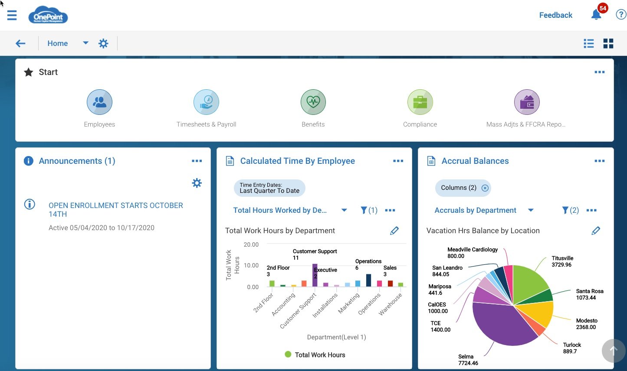Remove the Columns (2) filter chip
Viewport: 627px width, 371px height.
[x=485, y=188]
